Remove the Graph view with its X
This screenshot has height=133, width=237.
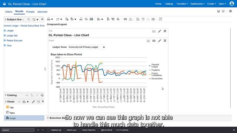[165, 41]
